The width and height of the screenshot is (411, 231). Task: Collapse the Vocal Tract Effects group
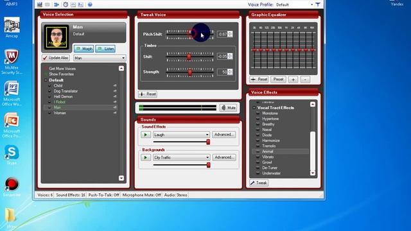coord(254,108)
